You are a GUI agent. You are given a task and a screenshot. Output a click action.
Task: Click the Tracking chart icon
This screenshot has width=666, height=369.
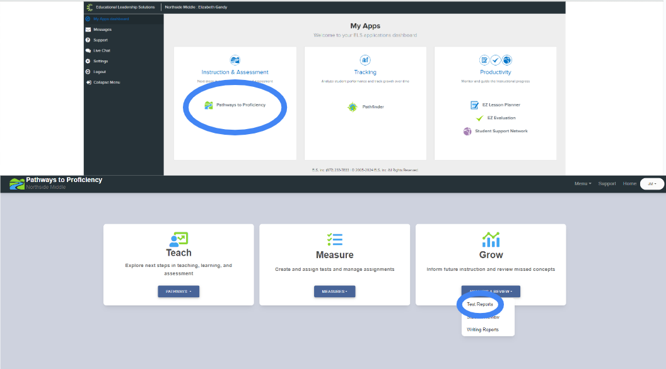[365, 60]
